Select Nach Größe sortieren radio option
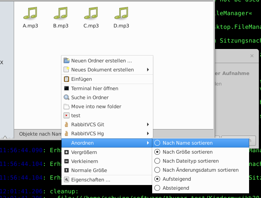Viewport: 261px width, 198px height. [157, 152]
